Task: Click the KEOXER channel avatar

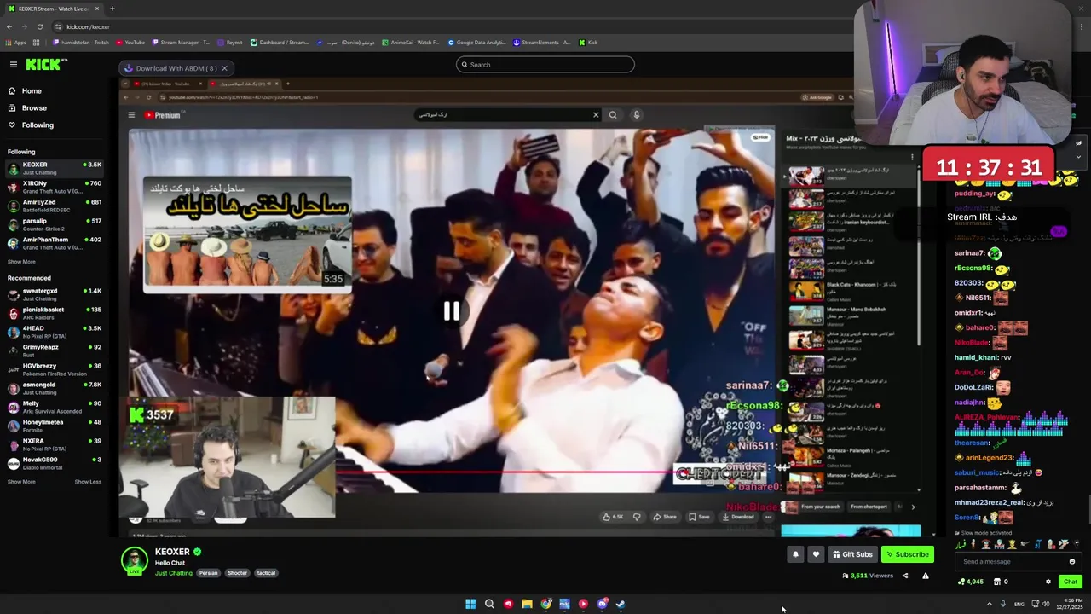Action: click(x=134, y=560)
